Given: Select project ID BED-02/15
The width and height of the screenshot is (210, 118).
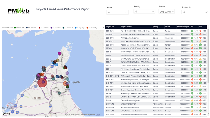Looking at the screenshot, I should pos(110,31).
